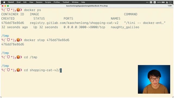The height and width of the screenshot is (98, 174).
Task: Click the three-dots overflow icon in menu bar
Action: click(x=147, y=2)
